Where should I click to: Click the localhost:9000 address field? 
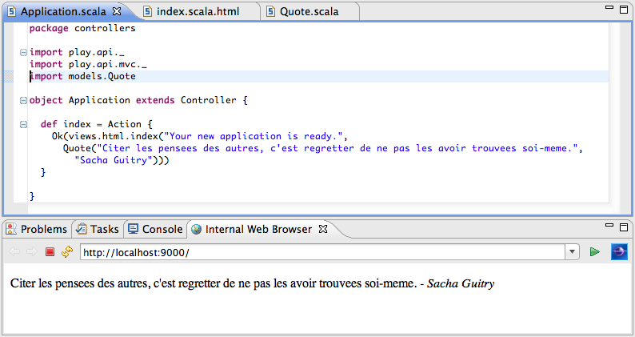[x=320, y=252]
